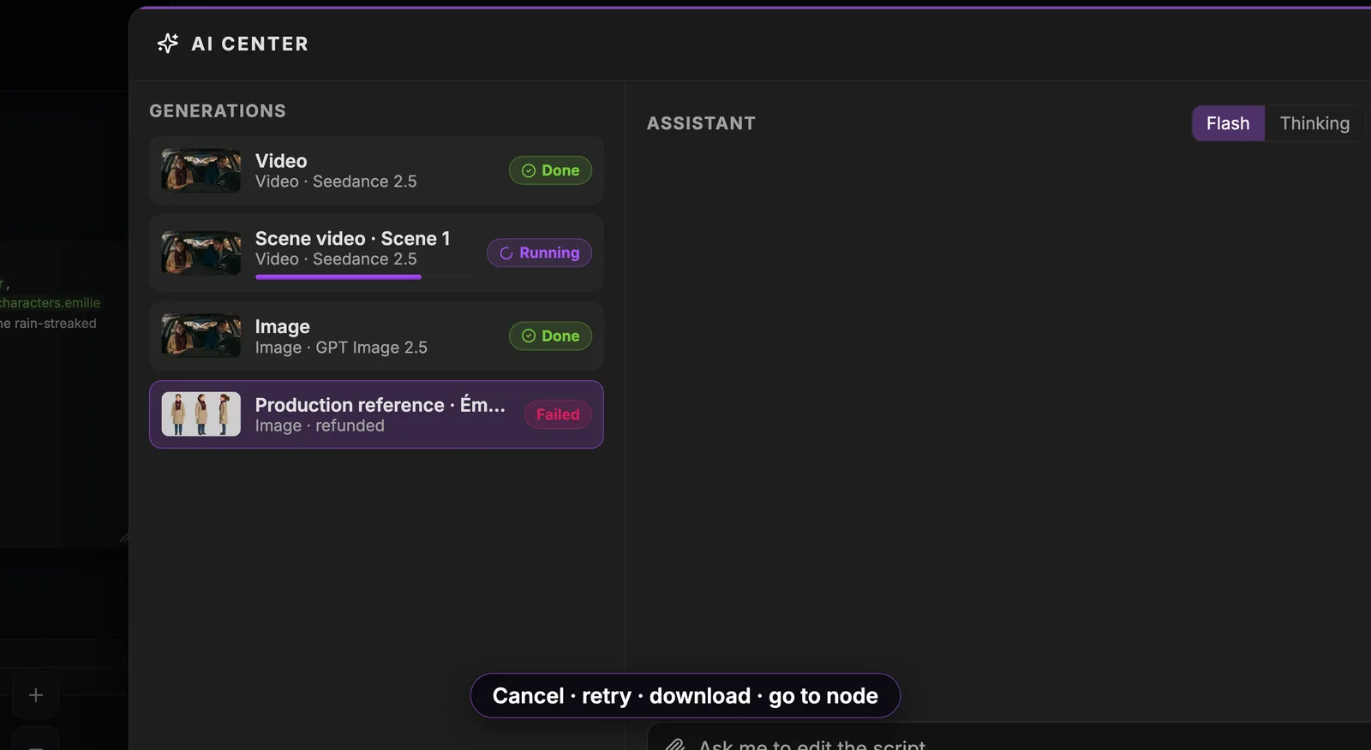
Task: Open the GPT Image 2.5 thumbnail
Action: 201,336
